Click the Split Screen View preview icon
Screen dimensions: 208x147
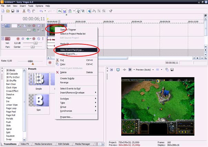[130, 70]
